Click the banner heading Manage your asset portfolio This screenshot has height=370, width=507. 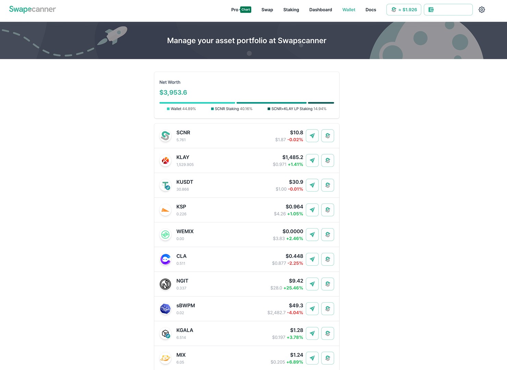(x=246, y=40)
